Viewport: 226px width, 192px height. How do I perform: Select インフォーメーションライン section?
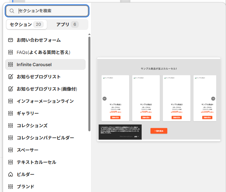pos(46,101)
